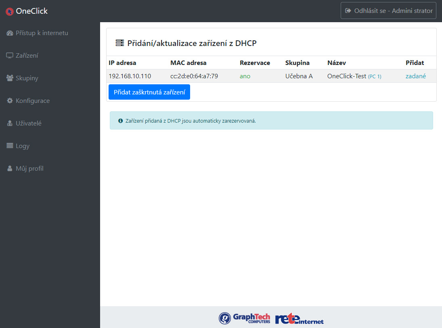
Task: Click the IP adresa column header
Action: (x=122, y=63)
